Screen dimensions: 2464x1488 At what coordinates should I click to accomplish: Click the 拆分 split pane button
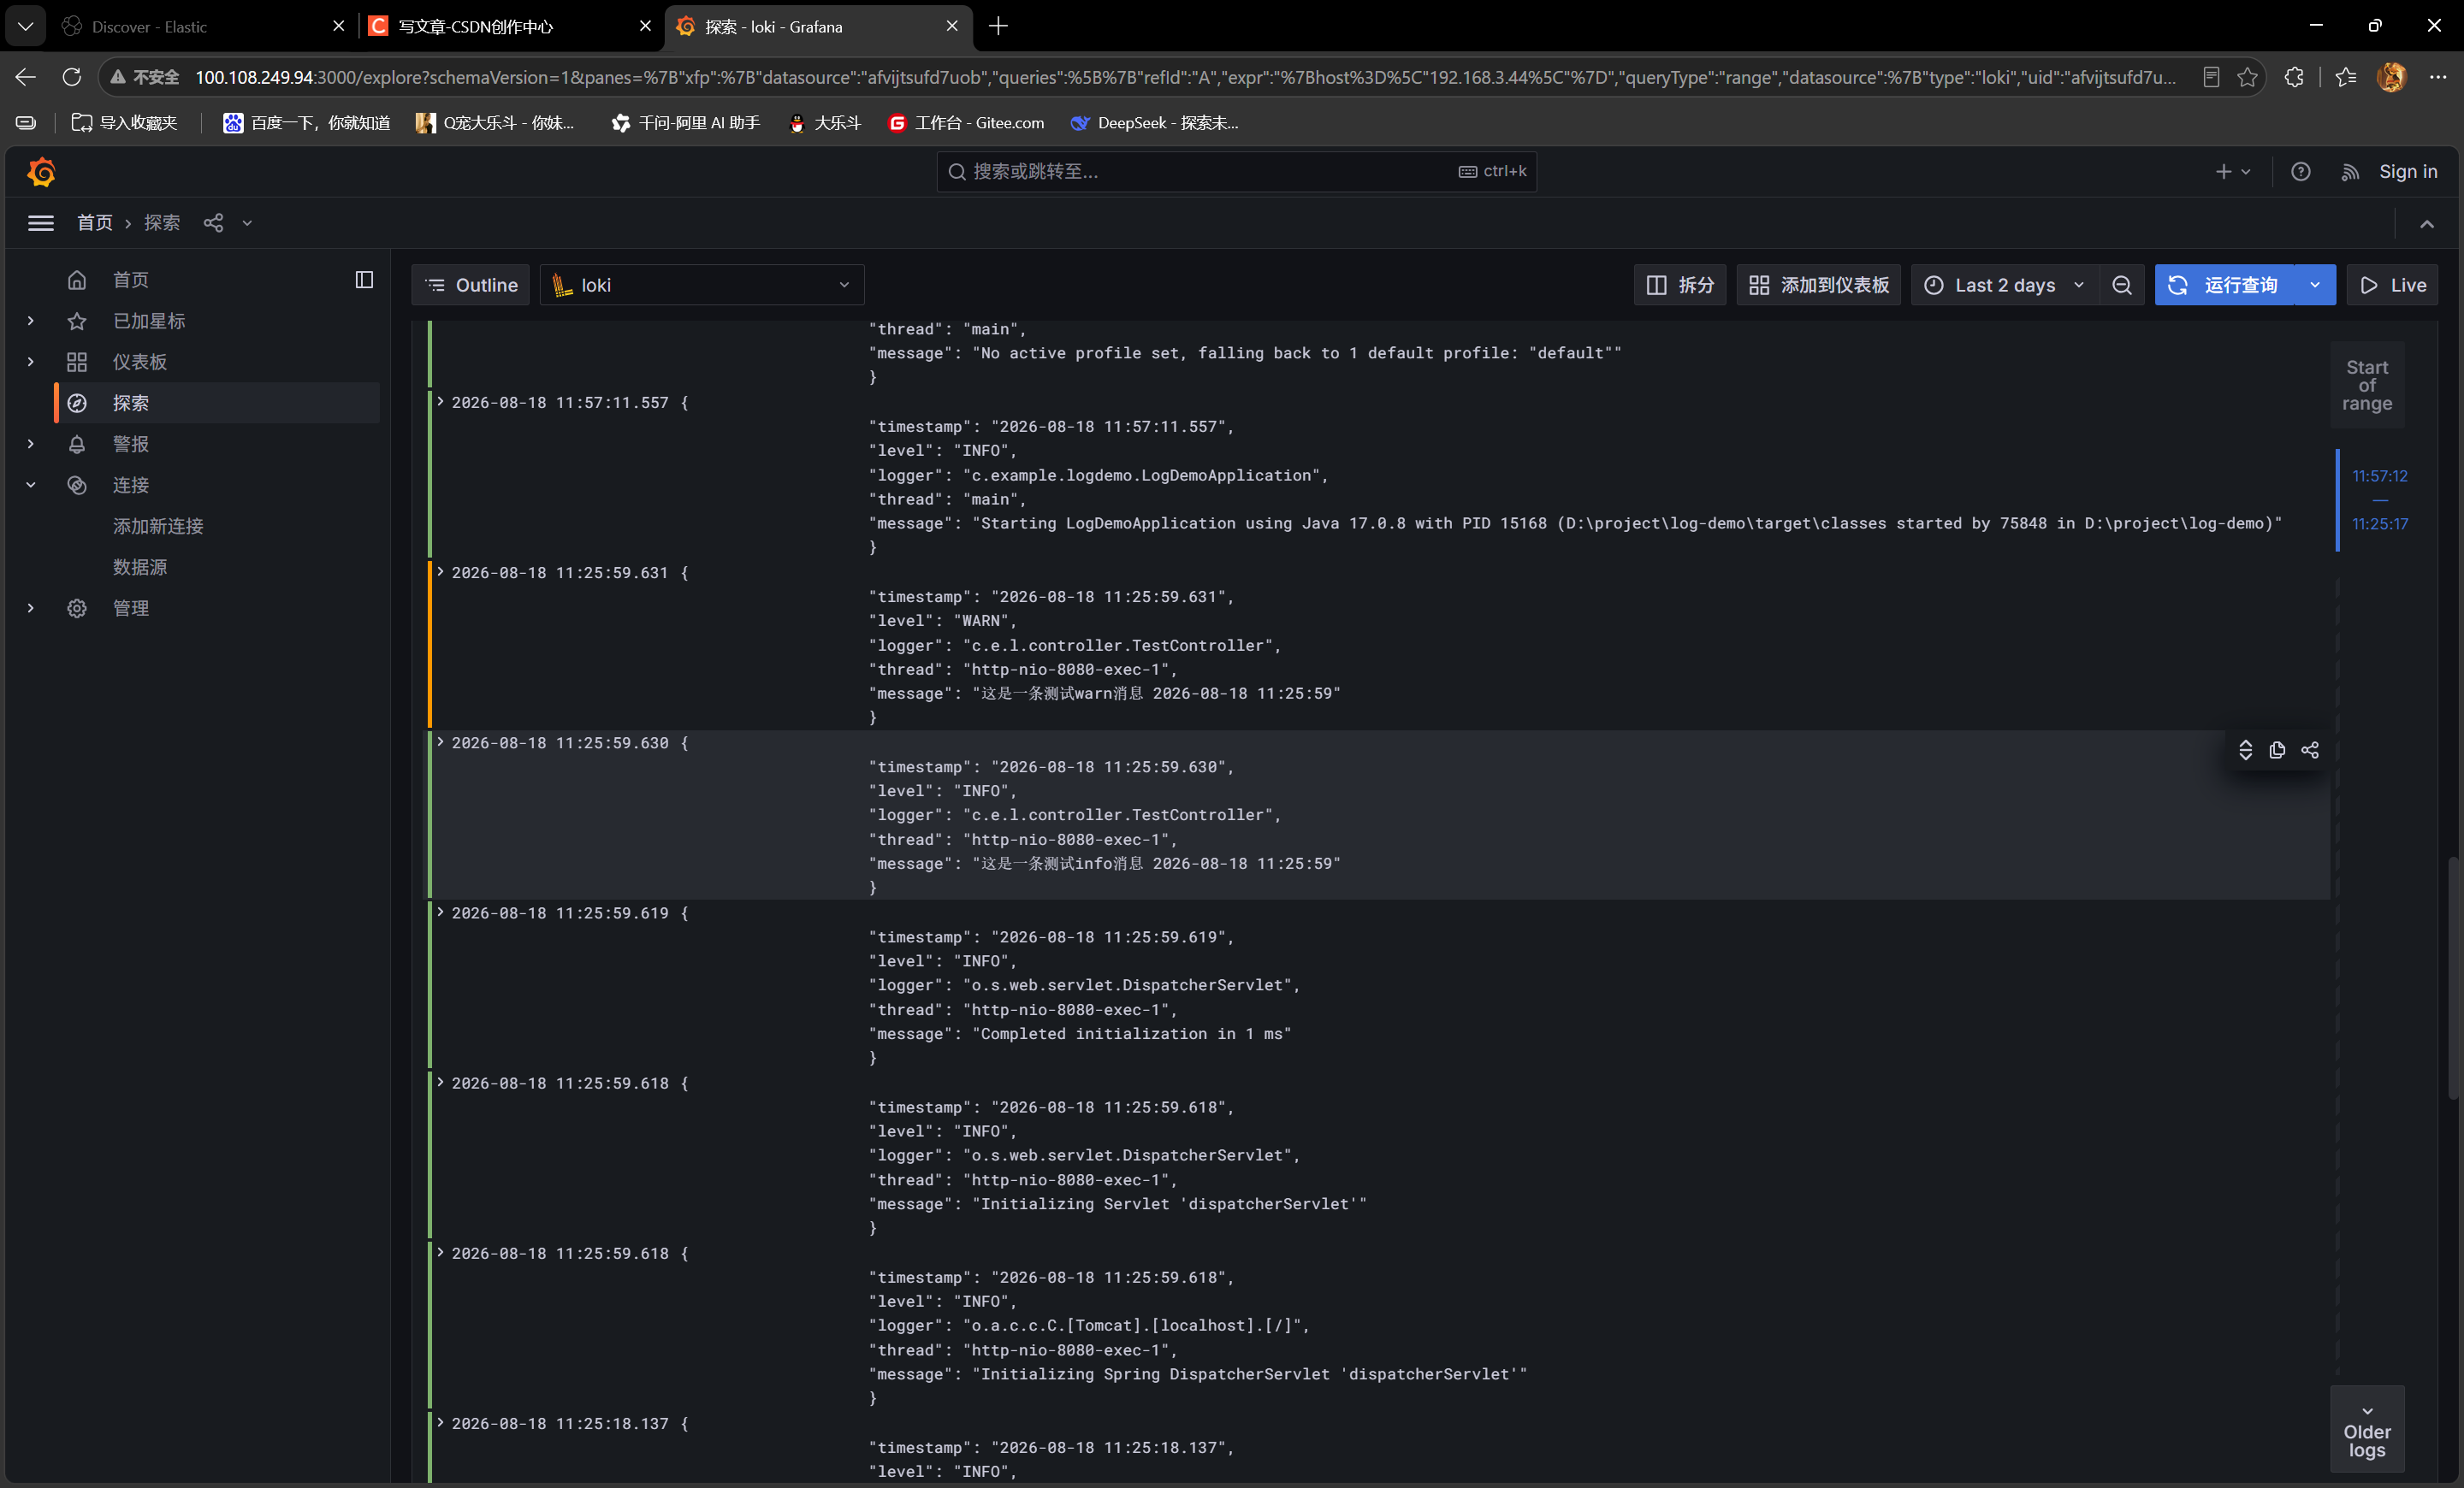[x=1680, y=285]
